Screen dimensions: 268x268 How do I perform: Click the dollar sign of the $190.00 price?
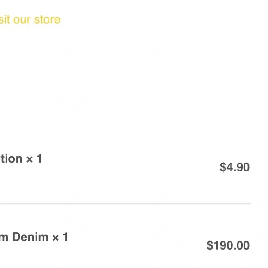click(x=210, y=245)
